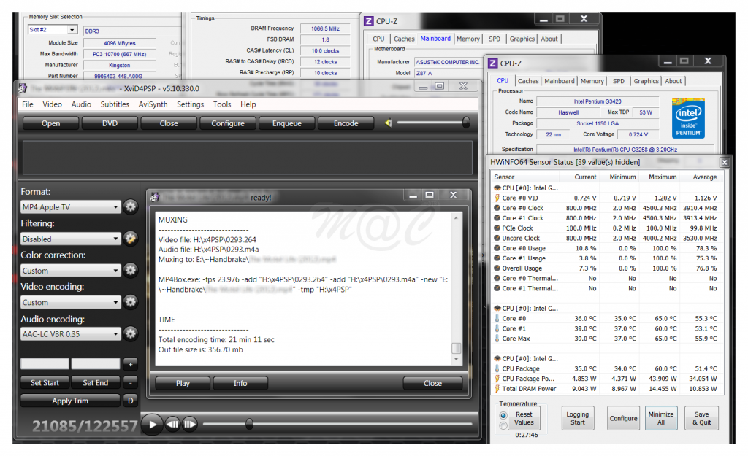748x456 pixels.
Task: Click Color correction settings gear
Action: point(131,271)
